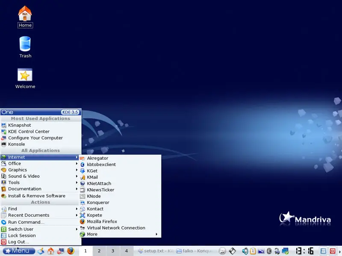Activate the falko Konqueror taskbar entry
The image size is (342, 256).
pos(194,251)
